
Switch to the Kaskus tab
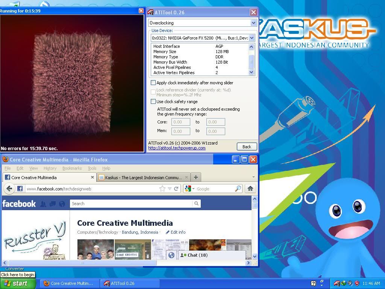[x=144, y=177]
